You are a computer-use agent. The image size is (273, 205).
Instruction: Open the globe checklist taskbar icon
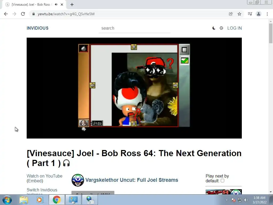(90, 200)
